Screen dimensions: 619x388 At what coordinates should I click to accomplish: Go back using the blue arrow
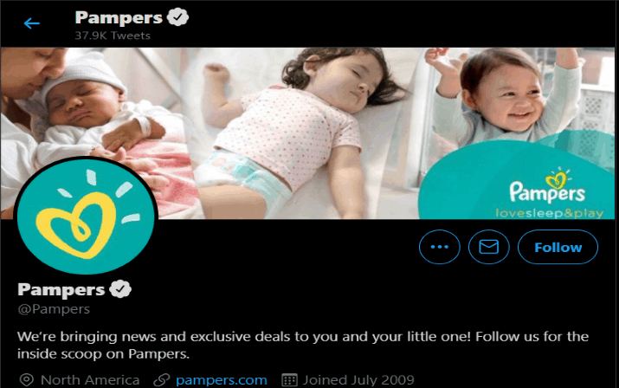(x=31, y=23)
